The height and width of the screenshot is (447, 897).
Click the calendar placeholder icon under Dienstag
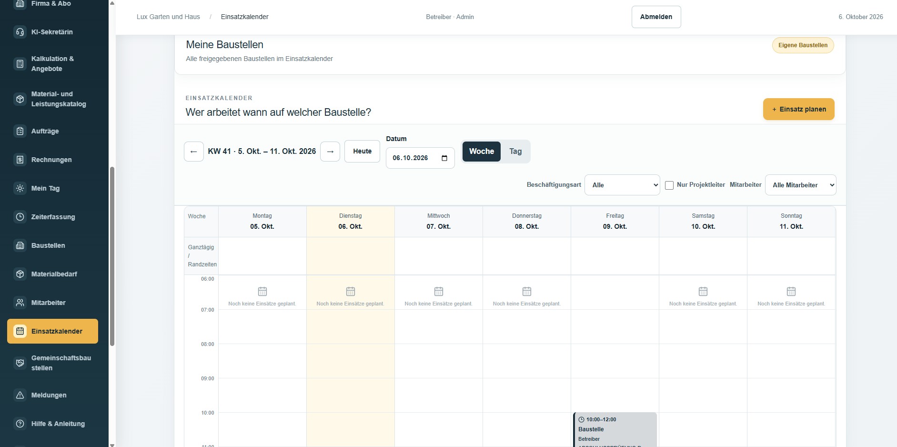pos(351,291)
